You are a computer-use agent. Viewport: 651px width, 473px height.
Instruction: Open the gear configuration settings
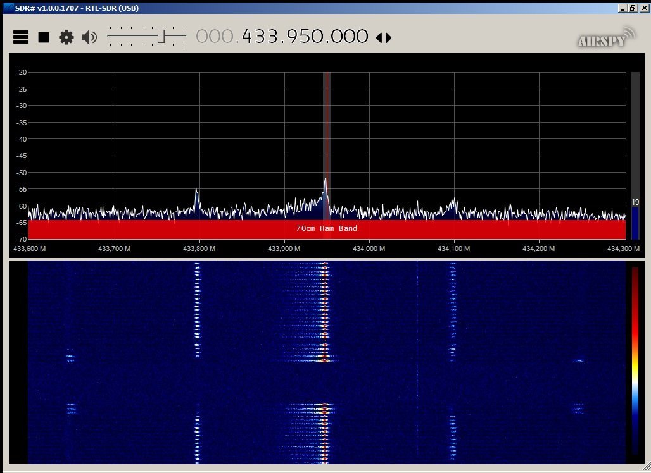tap(66, 37)
